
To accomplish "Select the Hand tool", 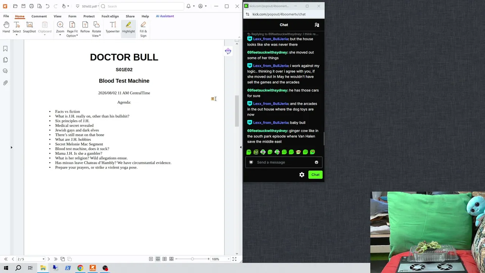I will (x=6, y=28).
